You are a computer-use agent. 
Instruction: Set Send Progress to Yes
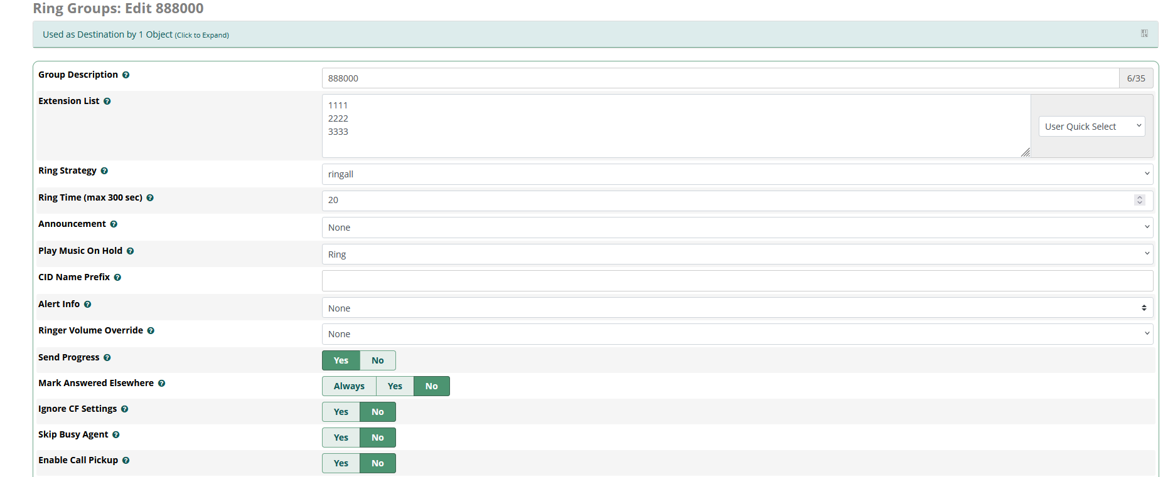341,360
